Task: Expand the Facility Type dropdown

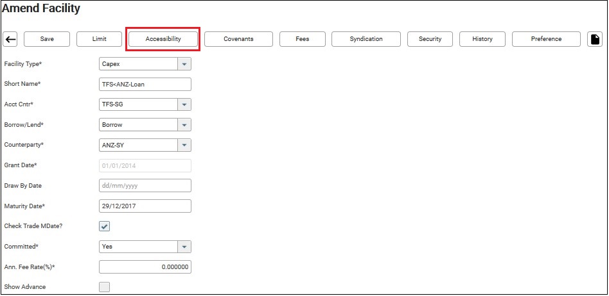Action: click(x=184, y=64)
